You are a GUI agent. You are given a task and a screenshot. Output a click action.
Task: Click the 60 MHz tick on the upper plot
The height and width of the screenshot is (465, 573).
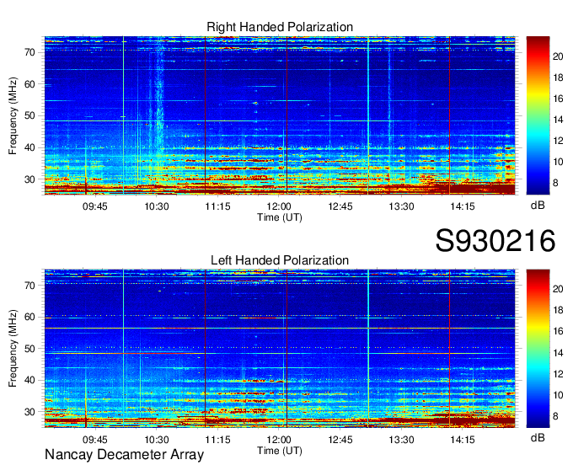30,84
